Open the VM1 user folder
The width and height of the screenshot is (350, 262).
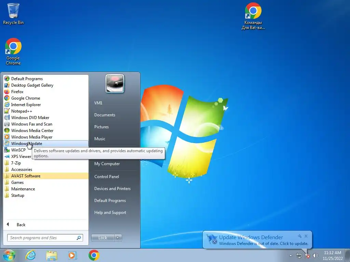pos(98,103)
